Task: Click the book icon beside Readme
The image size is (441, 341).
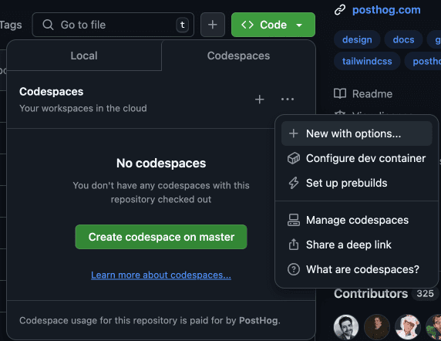Action: tap(340, 93)
